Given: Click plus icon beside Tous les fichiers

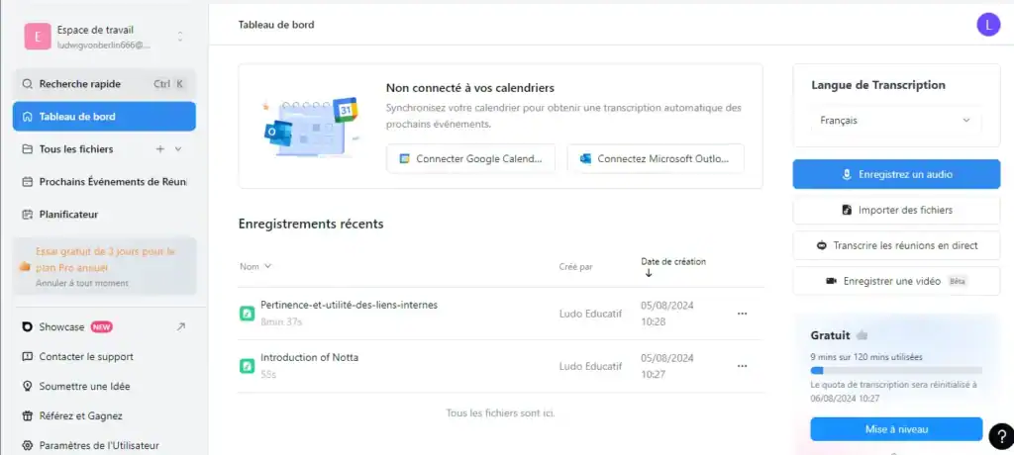Looking at the screenshot, I should pyautogui.click(x=160, y=149).
